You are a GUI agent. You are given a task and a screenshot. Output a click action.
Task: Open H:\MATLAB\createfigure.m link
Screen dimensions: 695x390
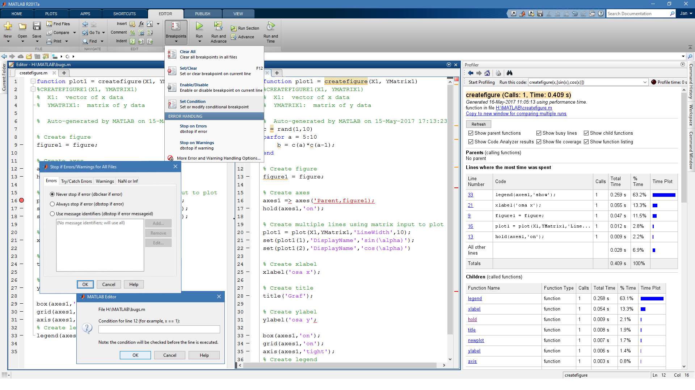tap(524, 108)
